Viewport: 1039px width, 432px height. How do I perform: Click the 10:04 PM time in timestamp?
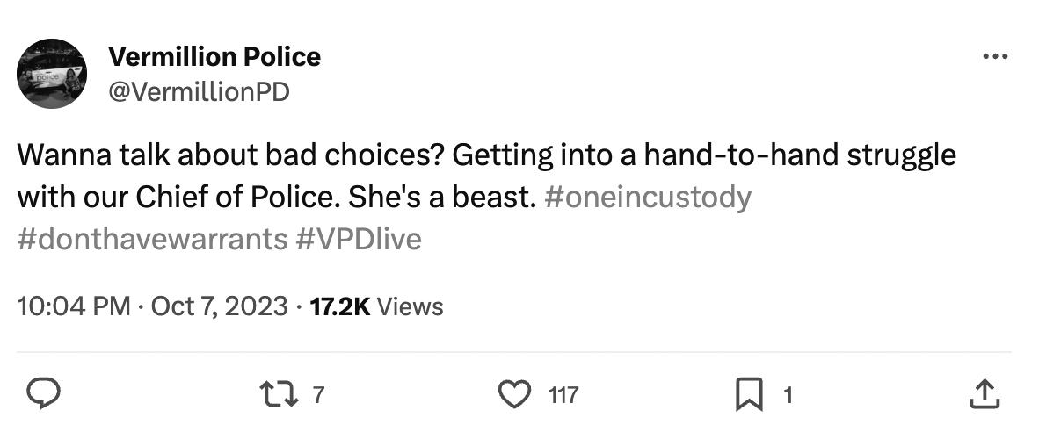click(x=73, y=306)
